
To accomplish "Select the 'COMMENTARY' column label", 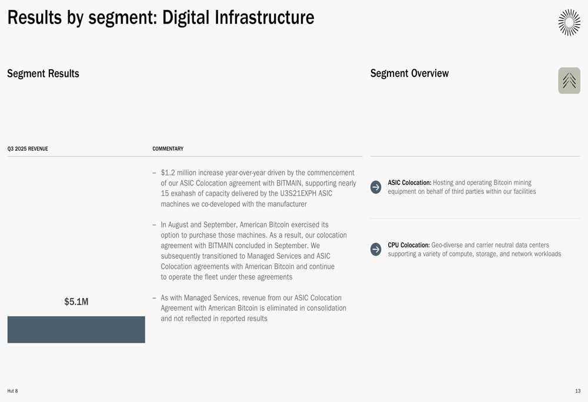I will pyautogui.click(x=168, y=149).
